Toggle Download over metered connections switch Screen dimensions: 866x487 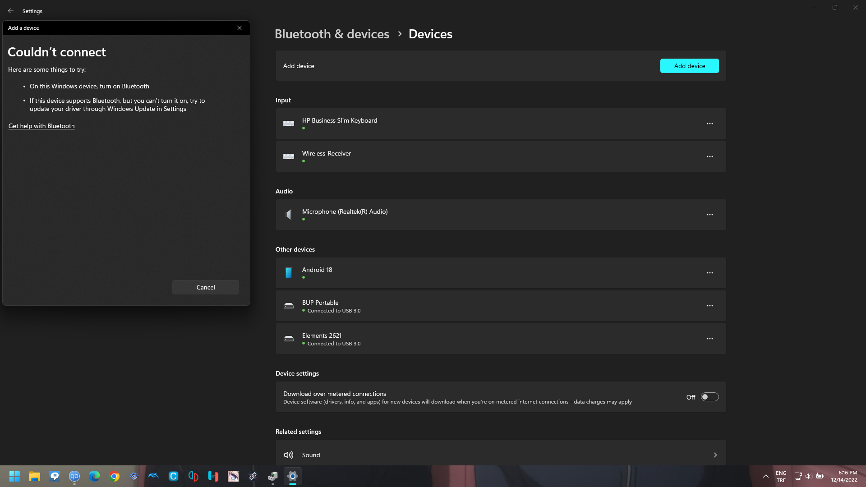tap(709, 397)
